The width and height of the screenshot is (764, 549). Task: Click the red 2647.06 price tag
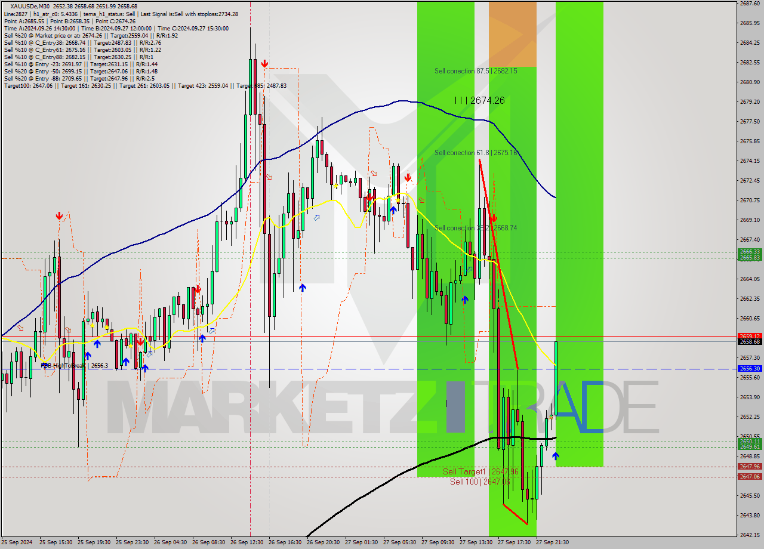click(x=750, y=476)
